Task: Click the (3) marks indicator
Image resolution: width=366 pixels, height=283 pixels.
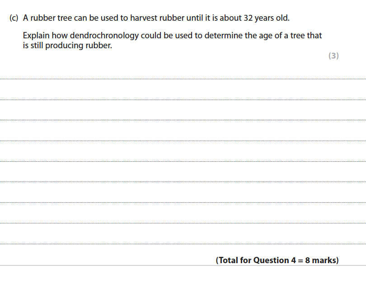Action: [333, 56]
